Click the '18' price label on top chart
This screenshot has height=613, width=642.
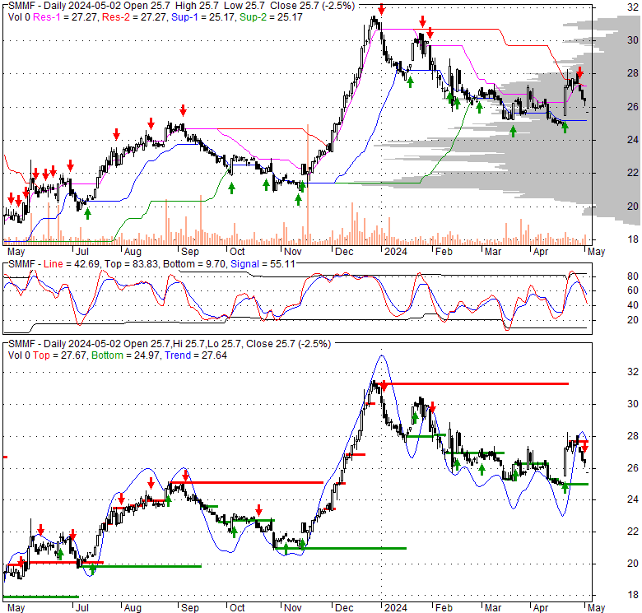[x=633, y=239]
